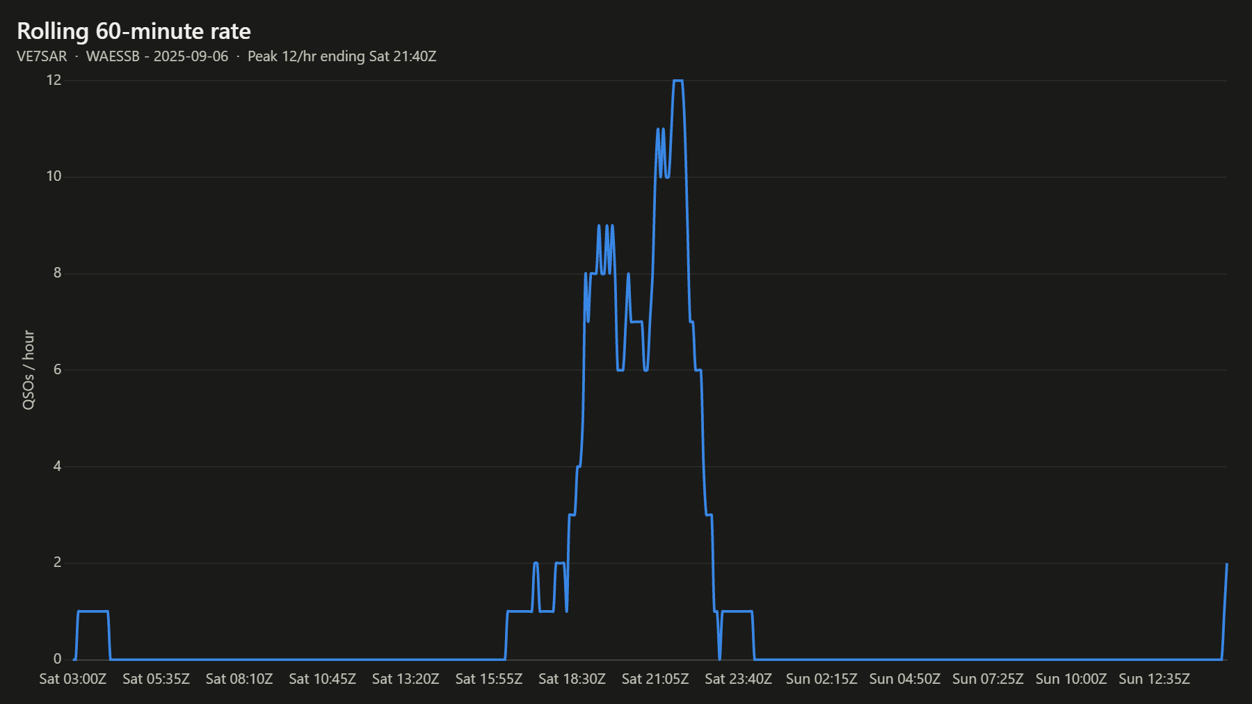Click the 'Sun 12:35Z' time label
Viewport: 1252px width, 704px height.
1155,679
